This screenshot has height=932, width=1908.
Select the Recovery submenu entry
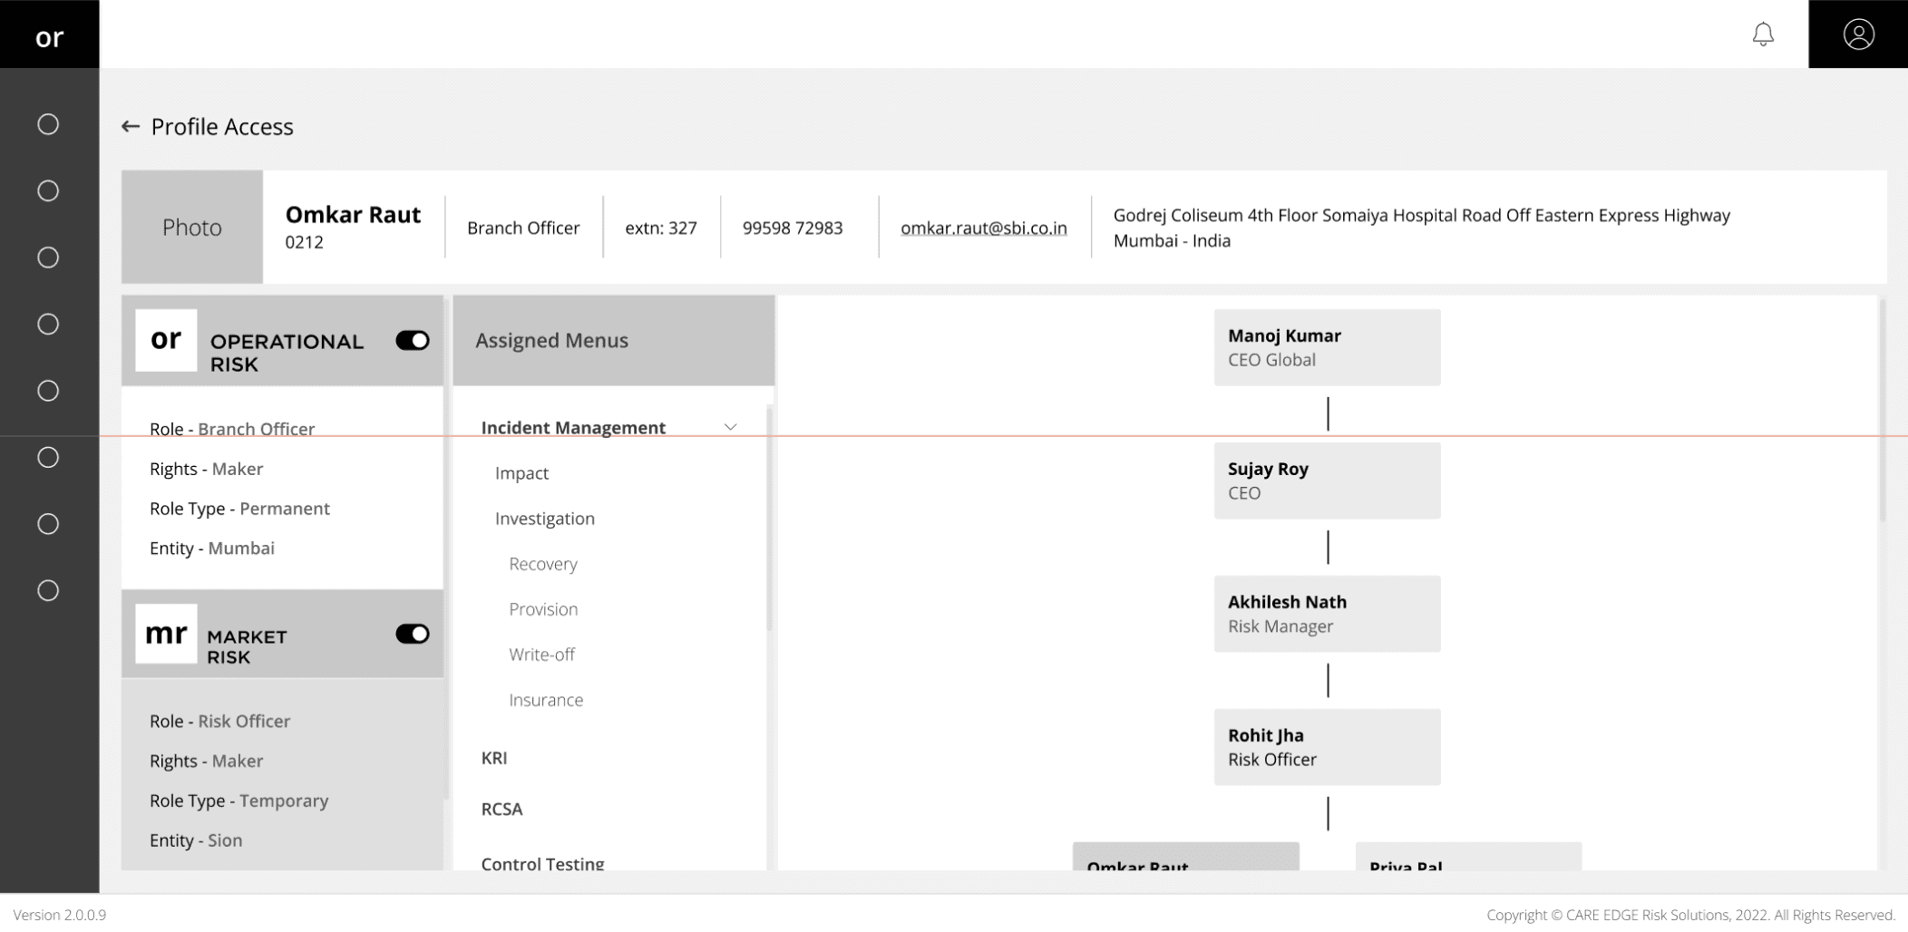click(543, 564)
